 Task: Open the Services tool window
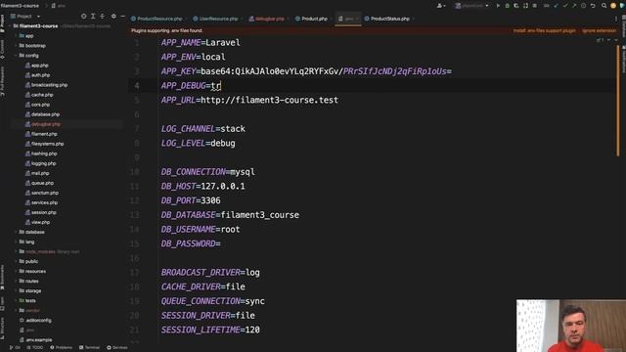117,348
